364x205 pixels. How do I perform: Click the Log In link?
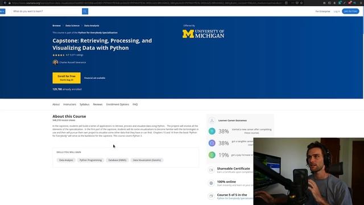(x=337, y=11)
